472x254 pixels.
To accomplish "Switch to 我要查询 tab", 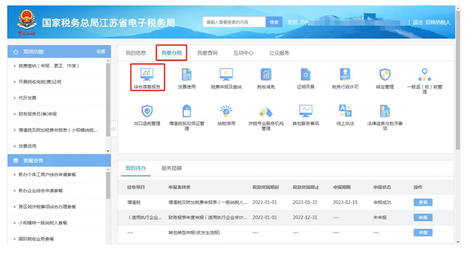I will (207, 53).
